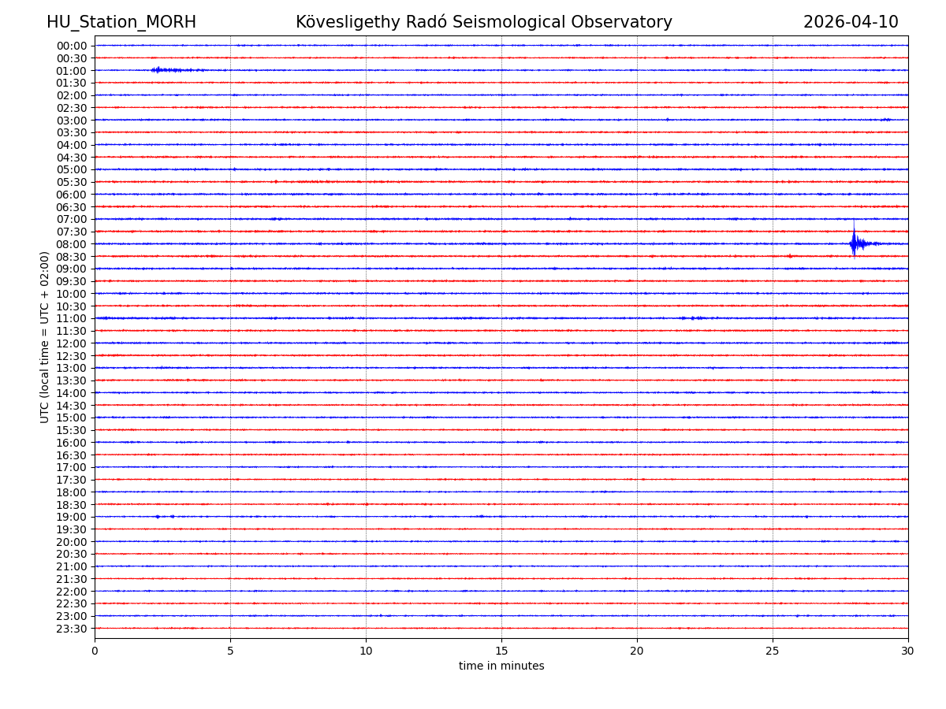Click the 08:00 time label
Viewport: 946px width, 709px height.
72,244
